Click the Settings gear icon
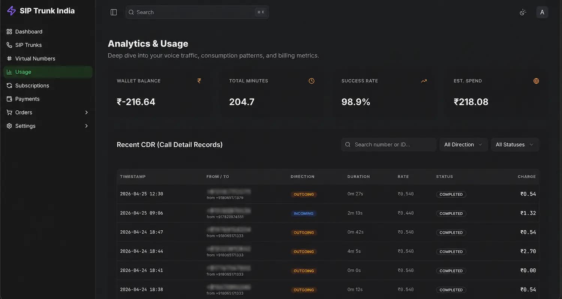 pos(9,126)
